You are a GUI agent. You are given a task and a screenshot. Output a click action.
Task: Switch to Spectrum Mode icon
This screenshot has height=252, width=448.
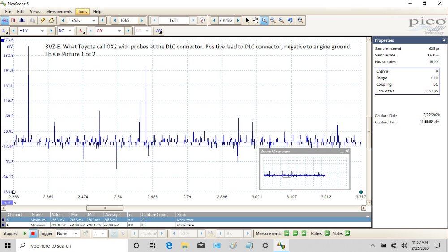[22, 20]
